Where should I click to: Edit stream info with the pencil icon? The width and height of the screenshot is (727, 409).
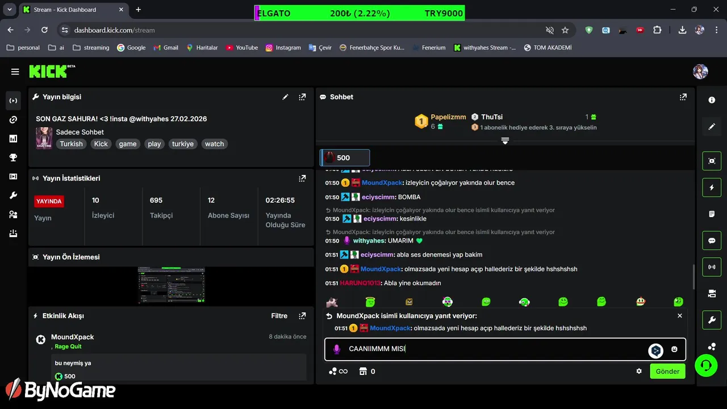pyautogui.click(x=285, y=97)
